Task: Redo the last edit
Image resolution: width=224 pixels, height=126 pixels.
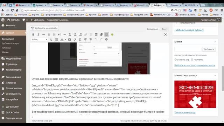Action: 101,40
